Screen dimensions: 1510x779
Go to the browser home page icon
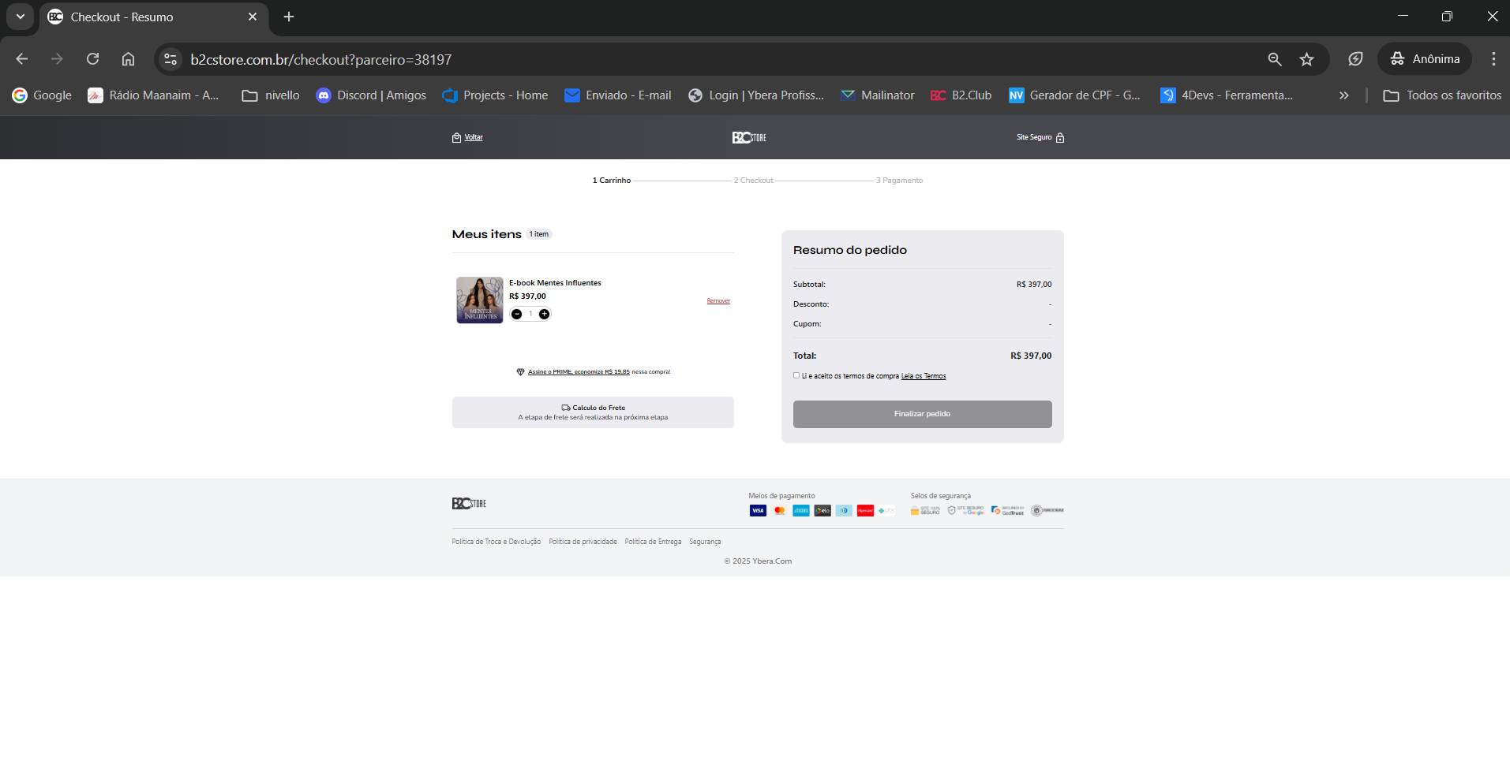click(x=128, y=59)
